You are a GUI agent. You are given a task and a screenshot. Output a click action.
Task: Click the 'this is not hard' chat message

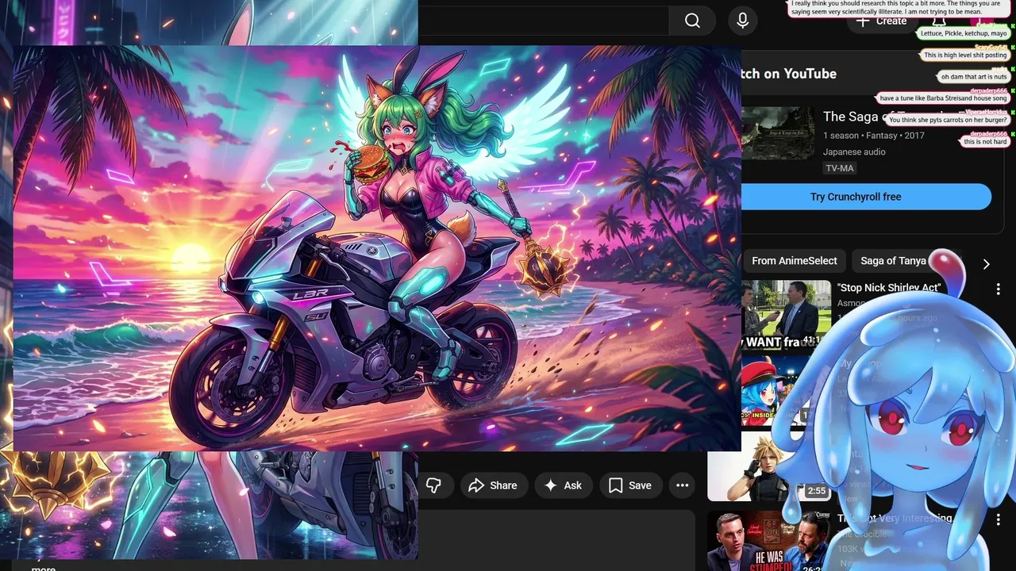click(x=985, y=141)
